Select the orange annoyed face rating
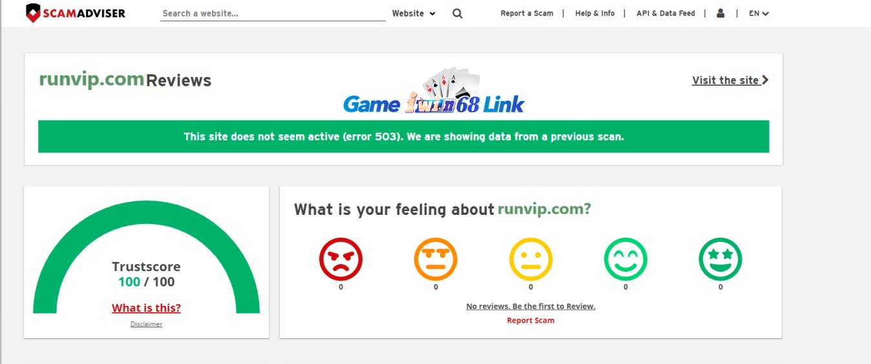 [435, 259]
